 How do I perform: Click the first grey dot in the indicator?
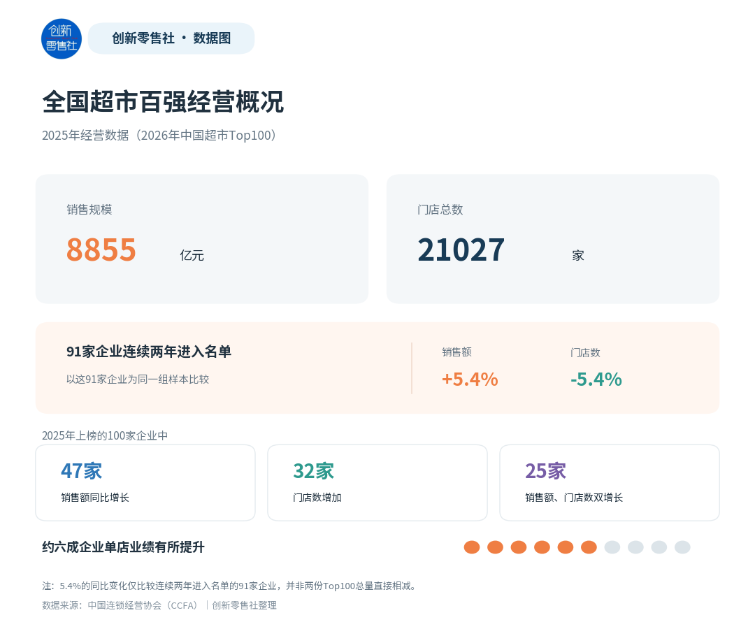coord(612,547)
